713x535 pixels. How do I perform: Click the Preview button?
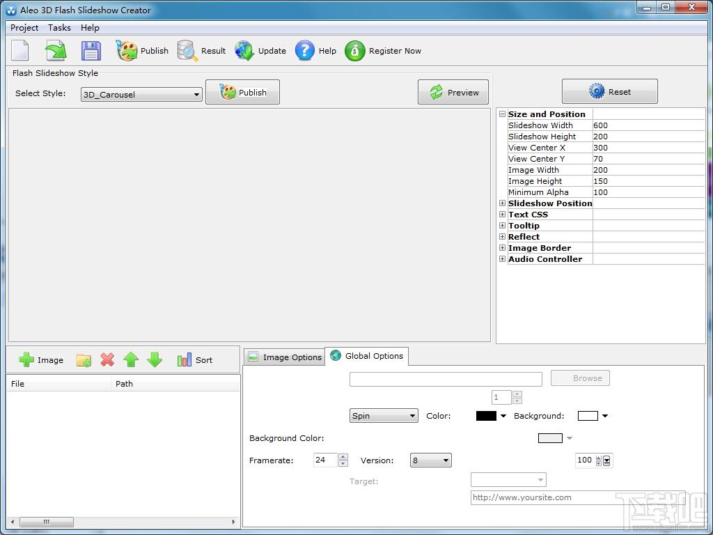coord(453,93)
